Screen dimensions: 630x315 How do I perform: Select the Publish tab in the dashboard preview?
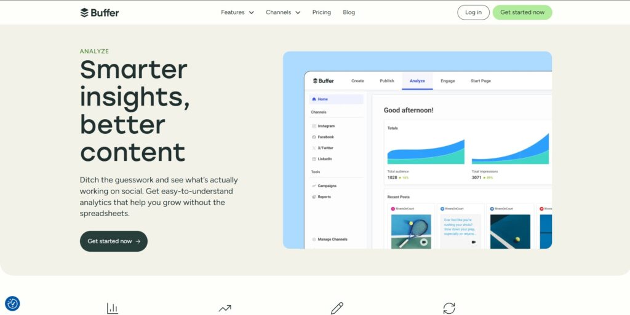pos(387,81)
